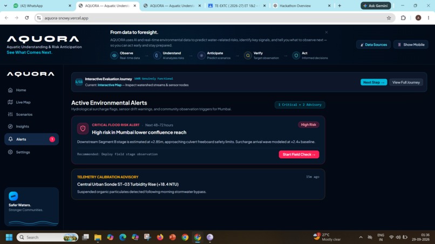Image resolution: width=435 pixels, height=244 pixels.
Task: Open the Extensions puzzle icon
Action: 403,18
